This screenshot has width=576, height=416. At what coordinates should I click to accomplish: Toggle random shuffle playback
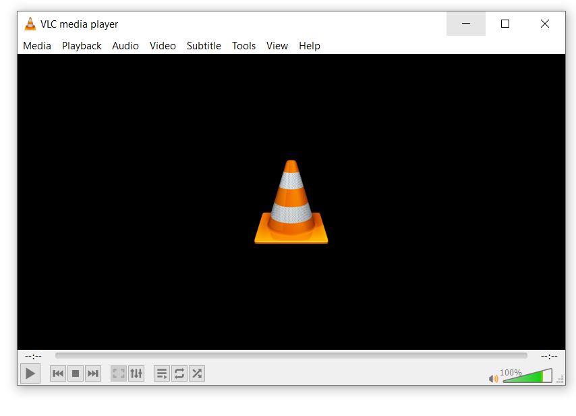(197, 373)
